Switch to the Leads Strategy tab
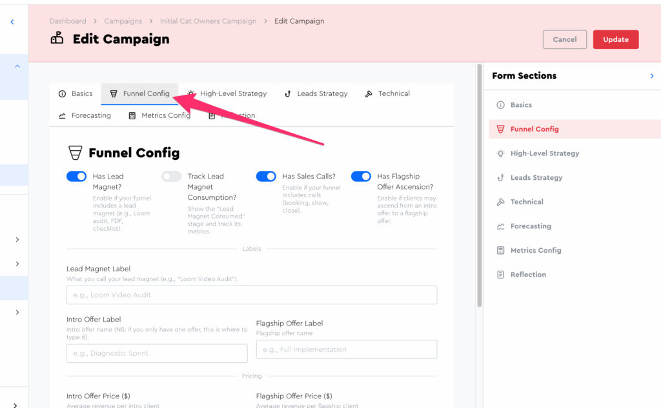The image size is (661, 408). [x=316, y=93]
